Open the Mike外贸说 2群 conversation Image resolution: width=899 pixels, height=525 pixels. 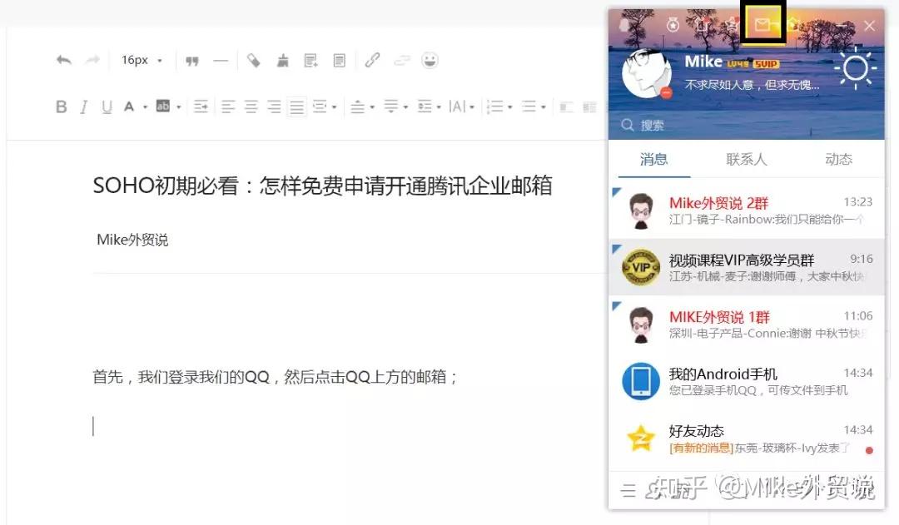(747, 210)
